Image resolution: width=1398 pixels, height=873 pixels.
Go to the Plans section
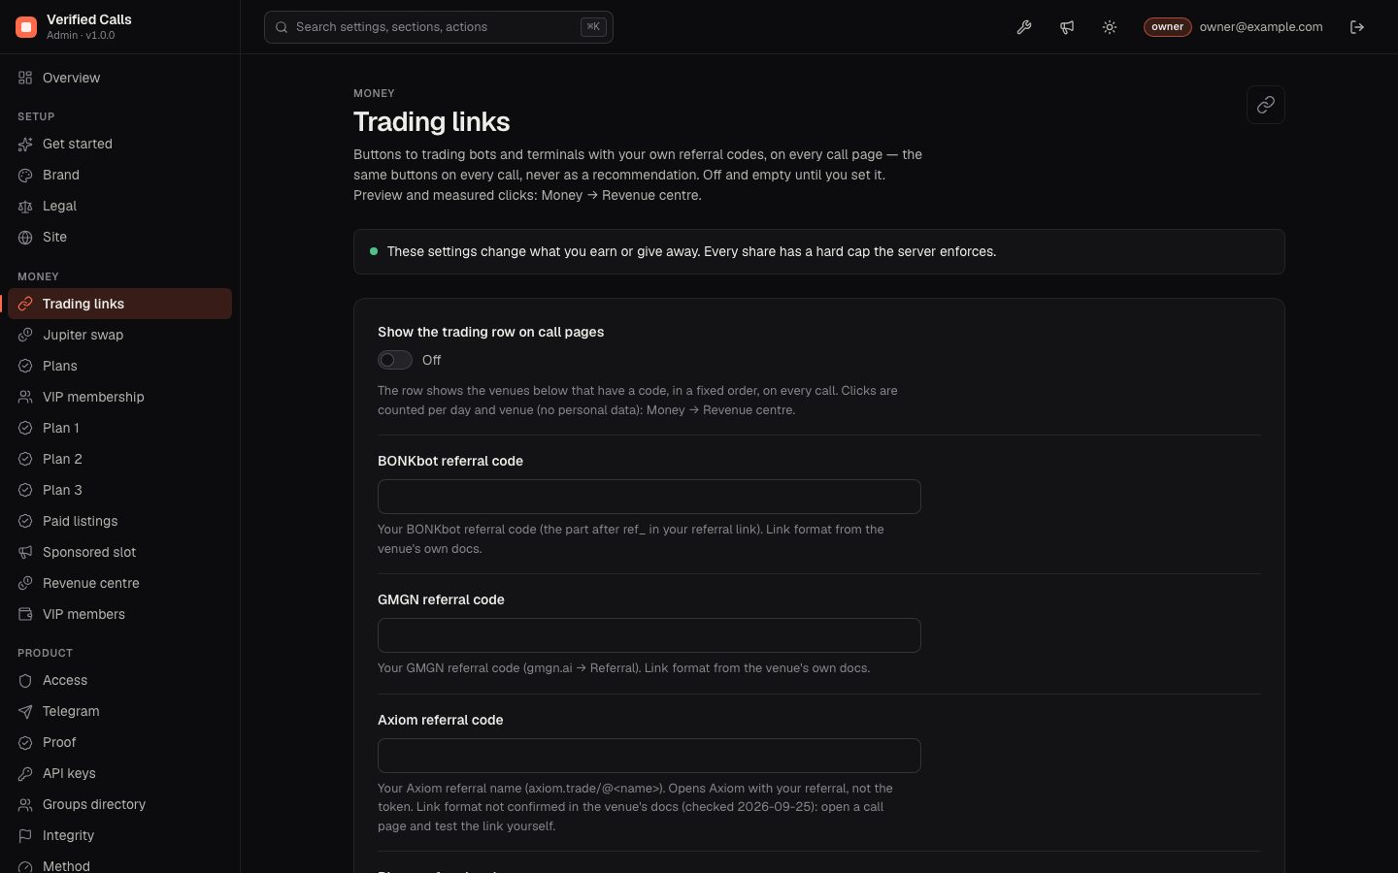(x=119, y=366)
